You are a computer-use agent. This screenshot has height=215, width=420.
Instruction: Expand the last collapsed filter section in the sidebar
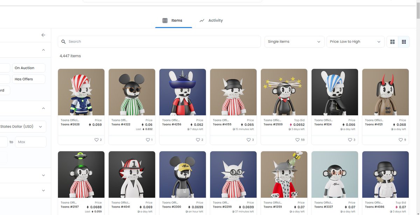tap(43, 191)
